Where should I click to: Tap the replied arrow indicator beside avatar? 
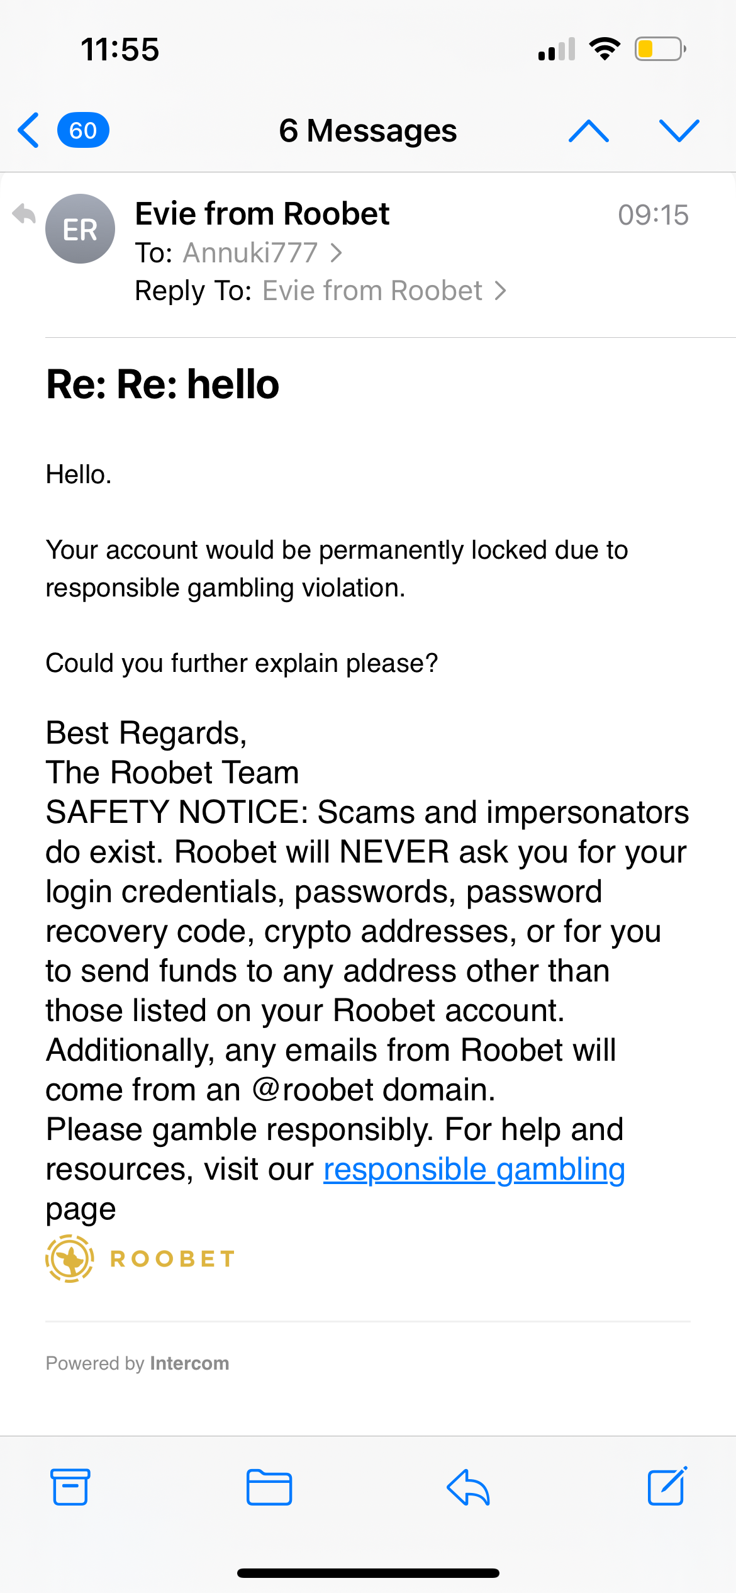coord(24,215)
